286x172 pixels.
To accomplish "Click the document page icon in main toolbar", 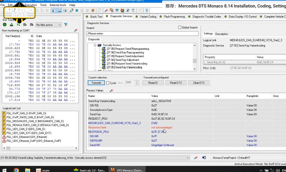I will click(133, 10).
